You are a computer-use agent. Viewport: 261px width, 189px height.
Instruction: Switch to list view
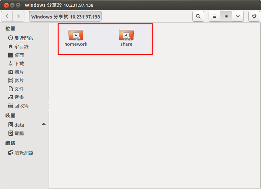pyautogui.click(x=214, y=16)
